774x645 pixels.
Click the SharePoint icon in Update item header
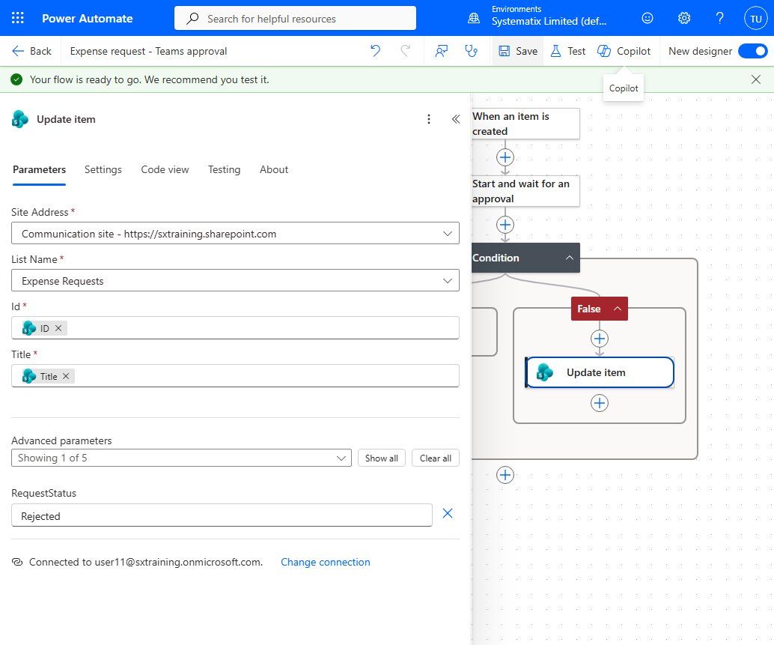tap(19, 119)
